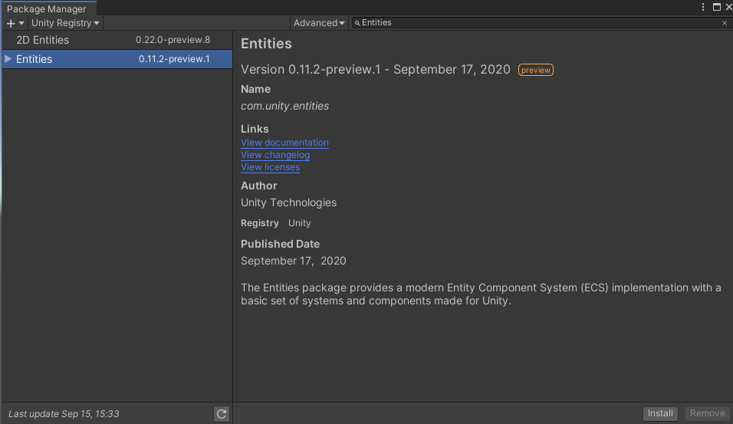
Task: Click the package description paragraph
Action: [x=481, y=294]
